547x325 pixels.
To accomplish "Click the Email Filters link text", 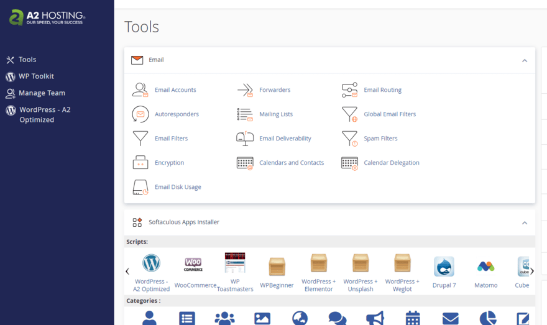I will click(x=172, y=139).
